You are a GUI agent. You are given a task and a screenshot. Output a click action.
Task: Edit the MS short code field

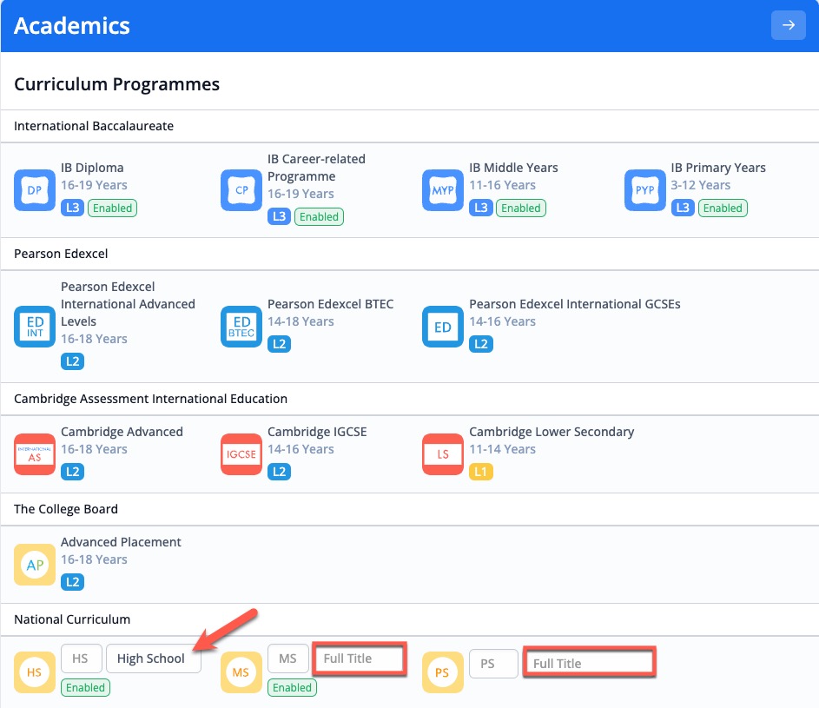click(x=288, y=658)
